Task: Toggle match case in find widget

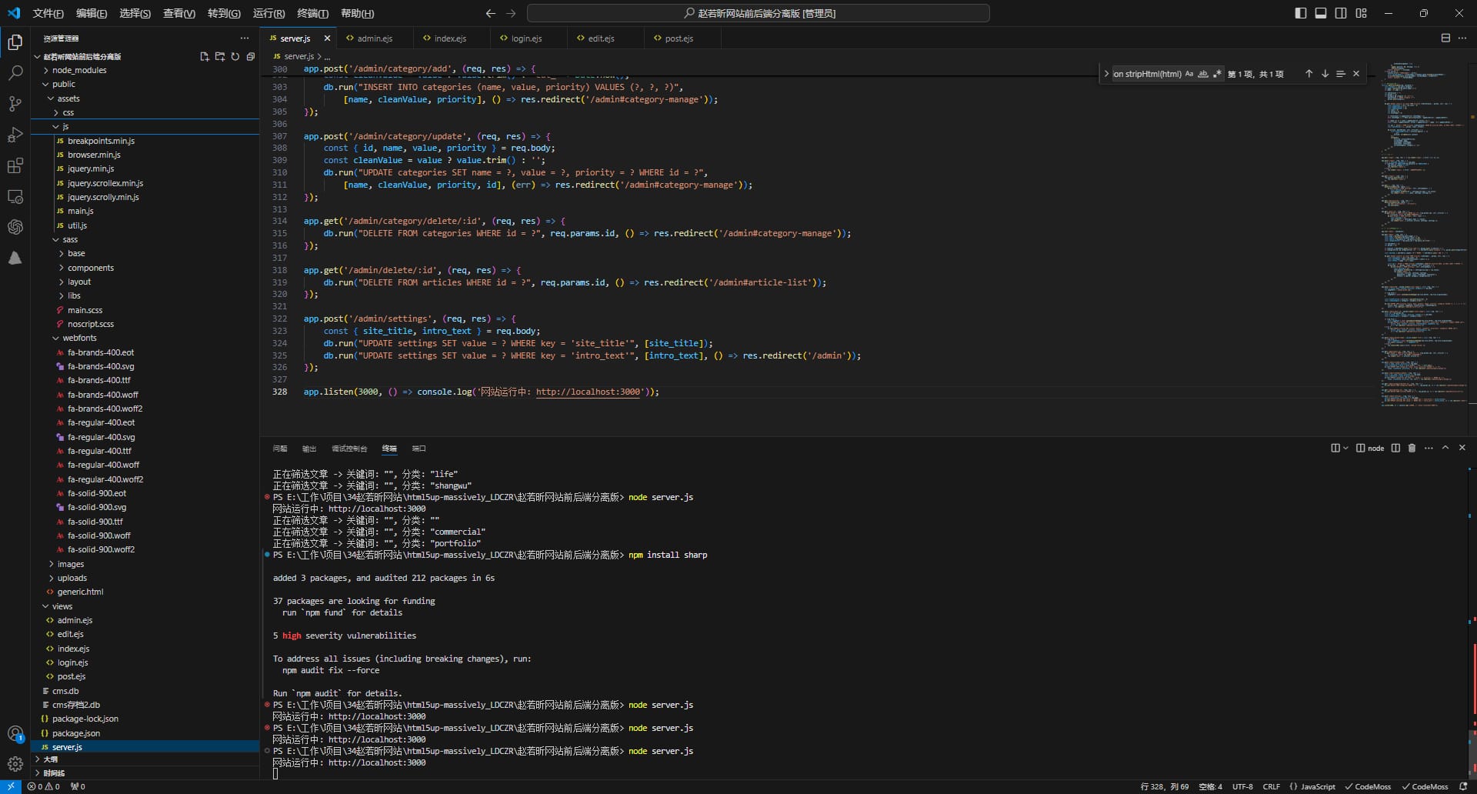Action: point(1189,74)
